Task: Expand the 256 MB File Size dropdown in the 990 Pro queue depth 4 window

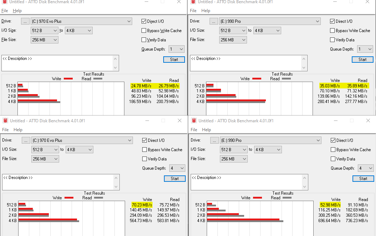Action: [x=234, y=159]
